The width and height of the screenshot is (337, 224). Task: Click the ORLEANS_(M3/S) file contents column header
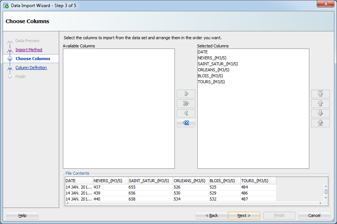coord(190,181)
